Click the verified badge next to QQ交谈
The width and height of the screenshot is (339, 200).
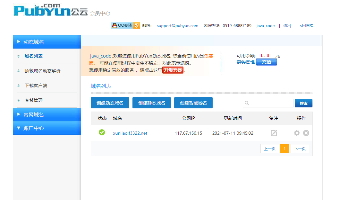(x=136, y=25)
